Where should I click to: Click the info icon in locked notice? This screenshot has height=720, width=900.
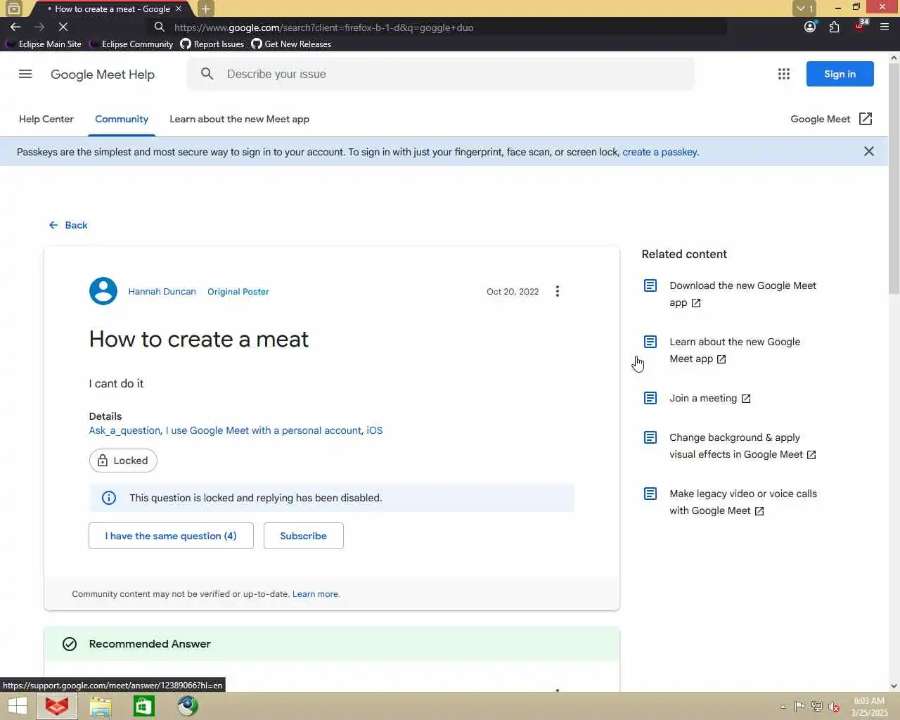click(109, 498)
